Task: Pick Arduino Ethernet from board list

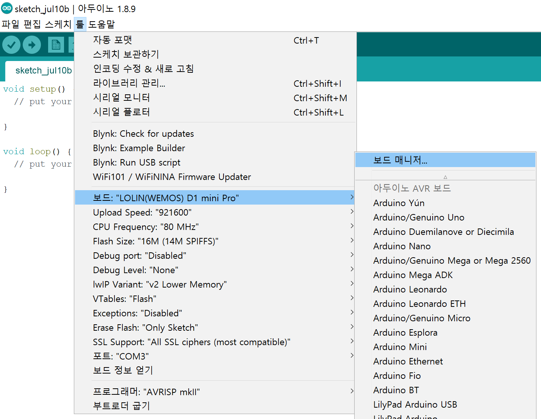Action: click(x=445, y=361)
